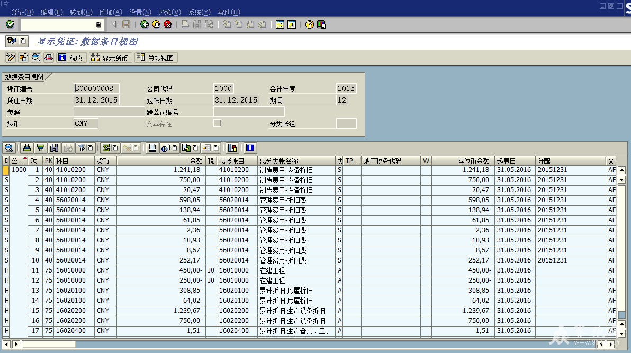Click the Create New Session icon
The image size is (631, 353).
tap(280, 24)
